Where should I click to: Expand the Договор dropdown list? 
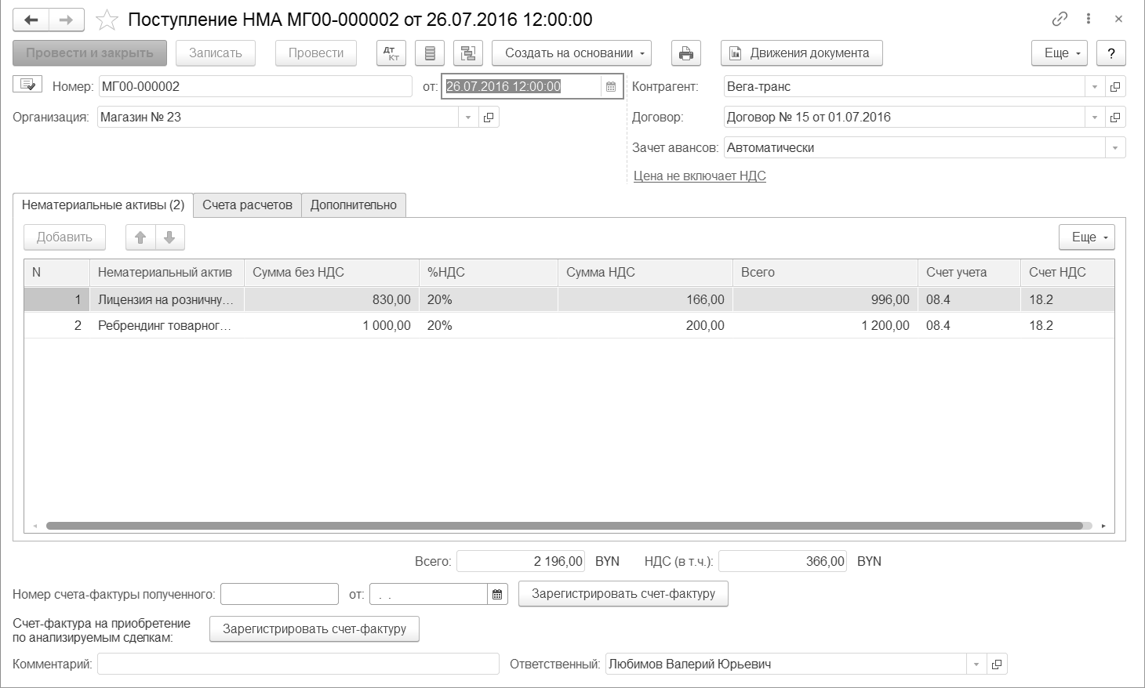[1095, 118]
